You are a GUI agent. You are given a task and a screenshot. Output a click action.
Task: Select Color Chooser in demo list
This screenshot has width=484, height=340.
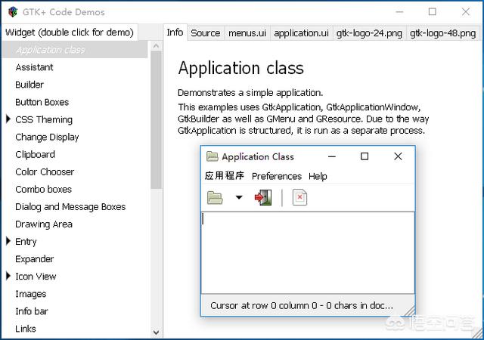(45, 172)
